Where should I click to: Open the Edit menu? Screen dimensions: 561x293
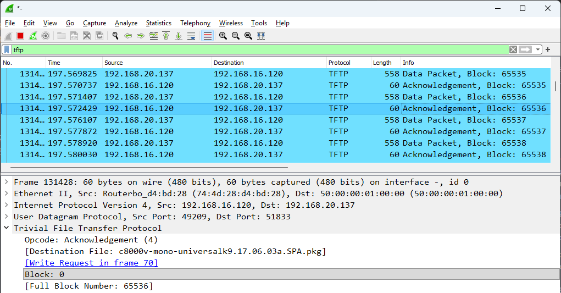click(x=29, y=23)
